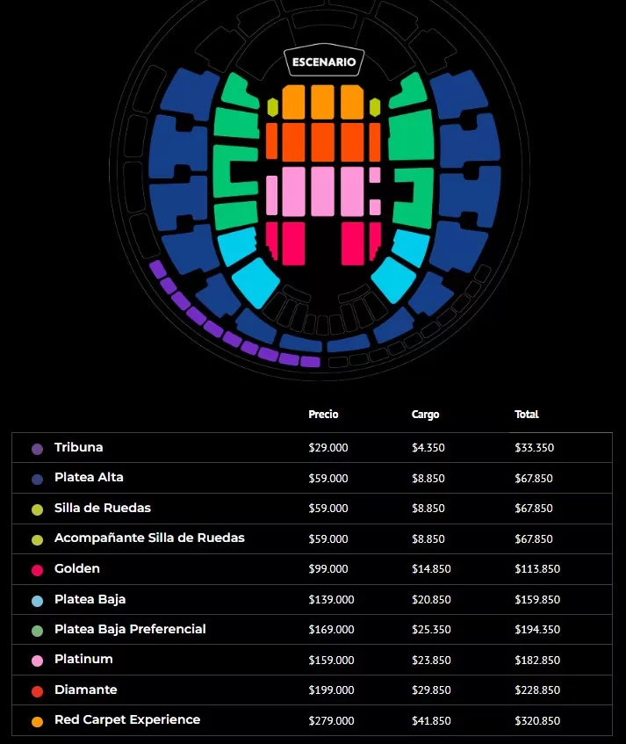626x744 pixels.
Task: Choose the Silla de Ruedas row
Action: (x=312, y=509)
